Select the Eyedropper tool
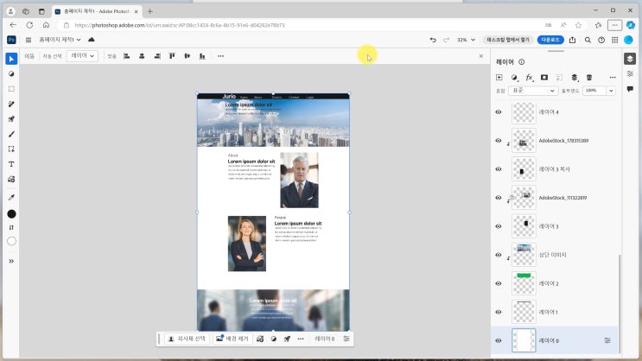The image size is (642, 361). [x=11, y=197]
